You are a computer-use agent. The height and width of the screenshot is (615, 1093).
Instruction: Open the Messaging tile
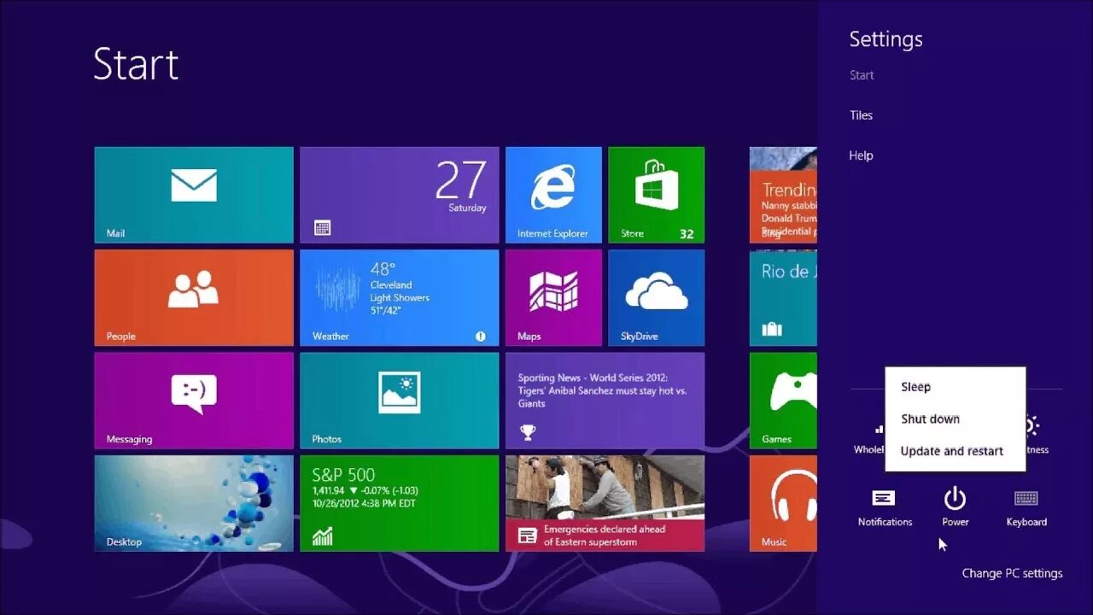(x=194, y=401)
